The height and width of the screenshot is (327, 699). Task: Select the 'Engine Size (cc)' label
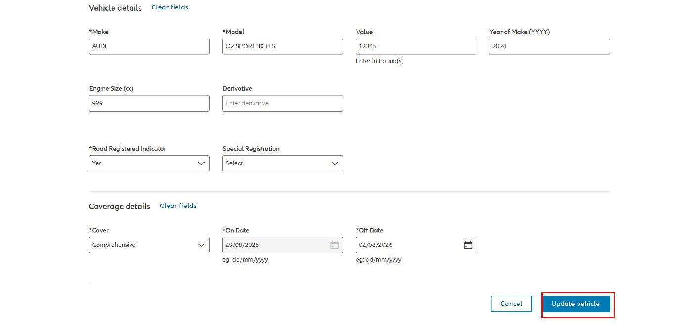click(112, 89)
